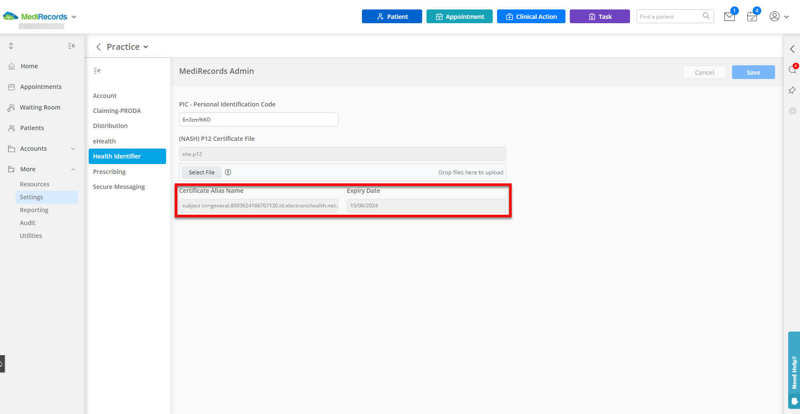Open the mail inbox icon
Viewport: 800px width, 414px height.
(729, 17)
